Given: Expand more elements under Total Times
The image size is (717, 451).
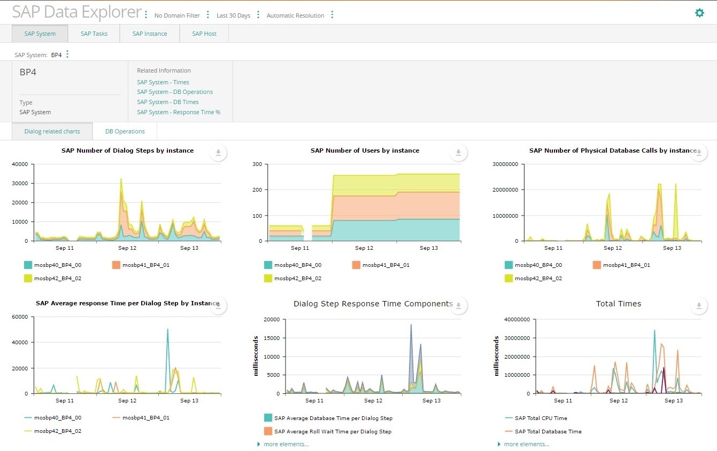Looking at the screenshot, I should (523, 444).
